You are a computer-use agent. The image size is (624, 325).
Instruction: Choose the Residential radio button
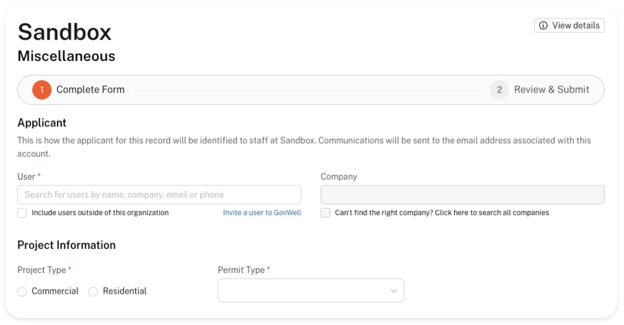93,291
